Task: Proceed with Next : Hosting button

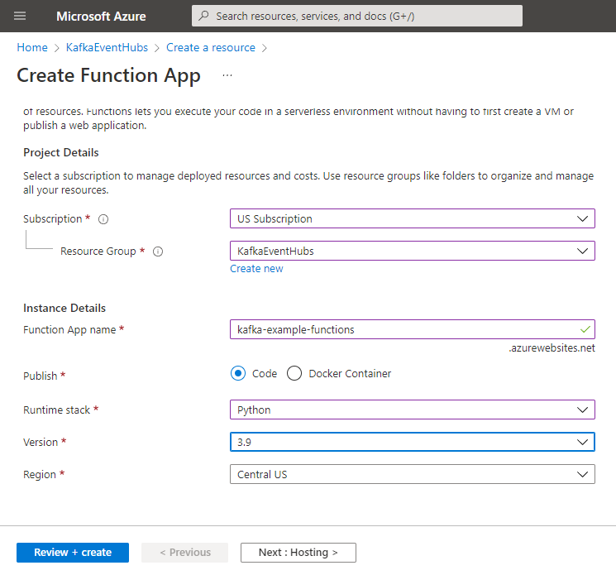Action: coord(298,553)
